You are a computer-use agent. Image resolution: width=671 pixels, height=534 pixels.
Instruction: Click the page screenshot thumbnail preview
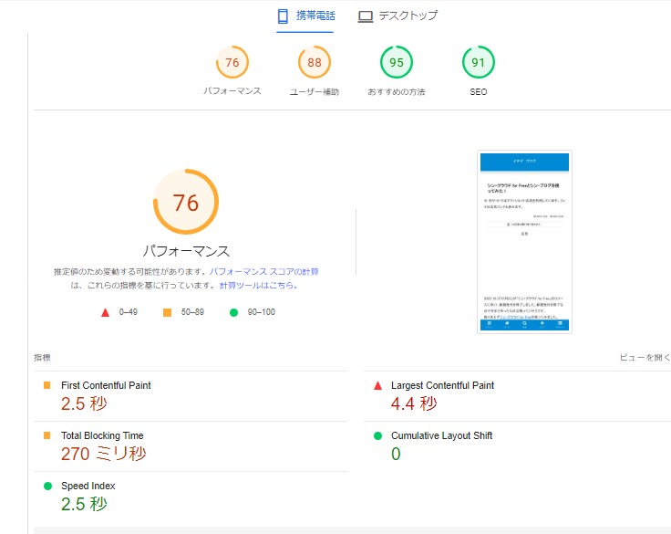pos(524,242)
